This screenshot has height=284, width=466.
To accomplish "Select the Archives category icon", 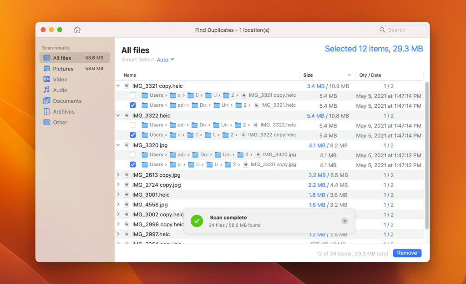I will click(46, 111).
